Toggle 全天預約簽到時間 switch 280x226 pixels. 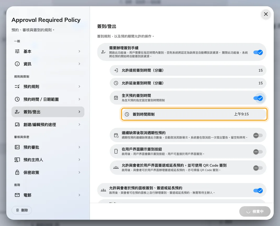(x=258, y=98)
